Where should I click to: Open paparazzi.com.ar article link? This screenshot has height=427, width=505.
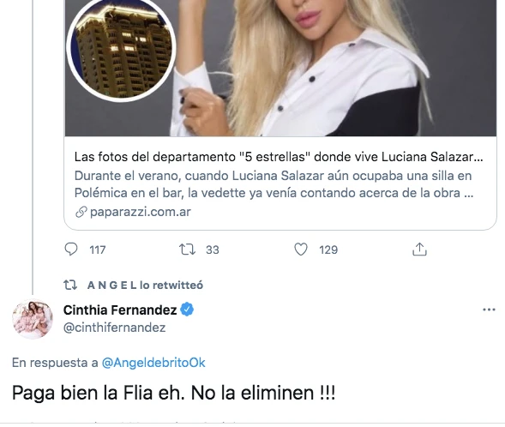pyautogui.click(x=141, y=212)
